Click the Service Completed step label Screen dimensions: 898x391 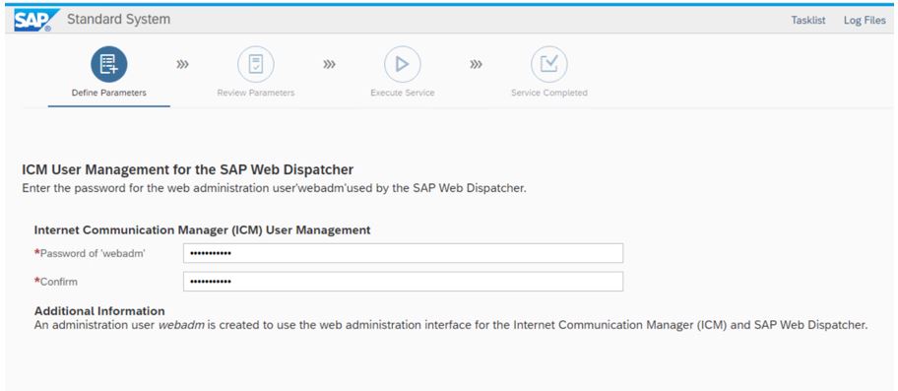pyautogui.click(x=548, y=93)
